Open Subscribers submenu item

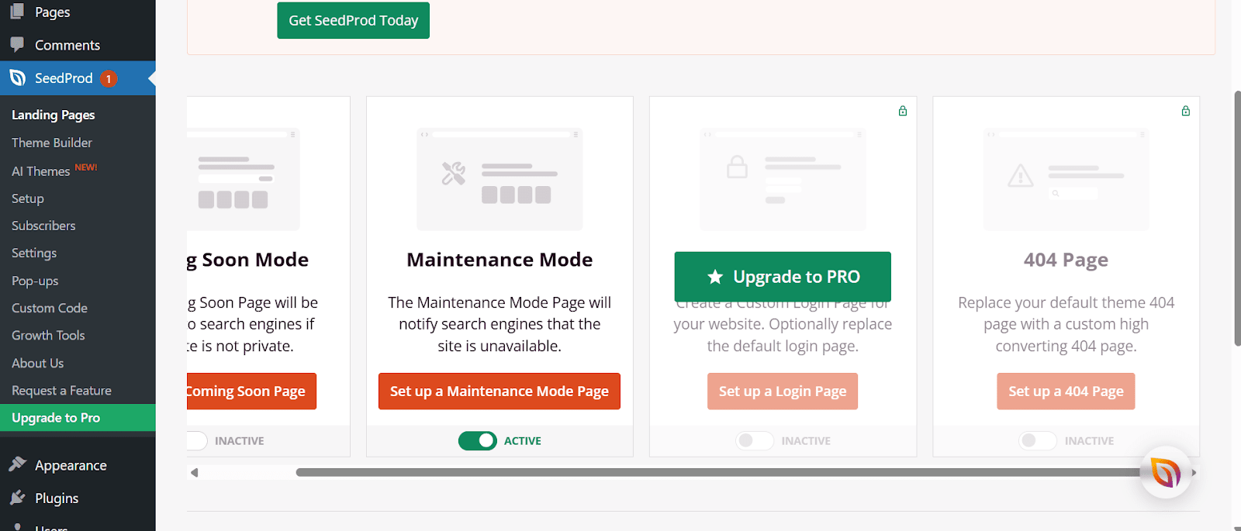[43, 226]
